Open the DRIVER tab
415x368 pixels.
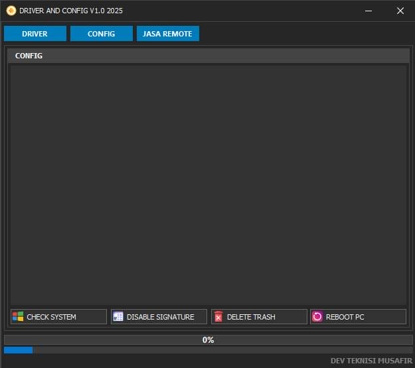35,34
